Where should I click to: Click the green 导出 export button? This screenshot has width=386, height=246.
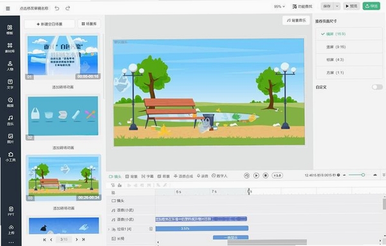point(371,6)
